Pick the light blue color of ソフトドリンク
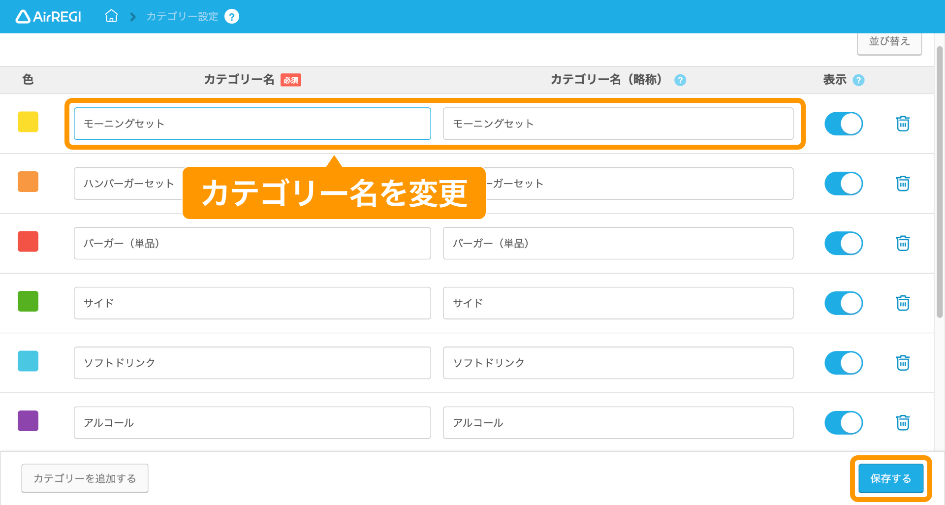The width and height of the screenshot is (945, 505). (28, 361)
